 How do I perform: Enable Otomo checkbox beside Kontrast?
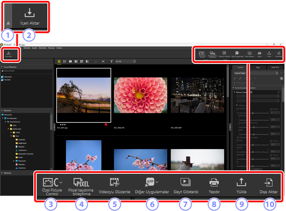[x=271, y=141]
